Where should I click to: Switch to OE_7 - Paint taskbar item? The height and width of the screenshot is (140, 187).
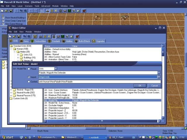click(x=118, y=137)
